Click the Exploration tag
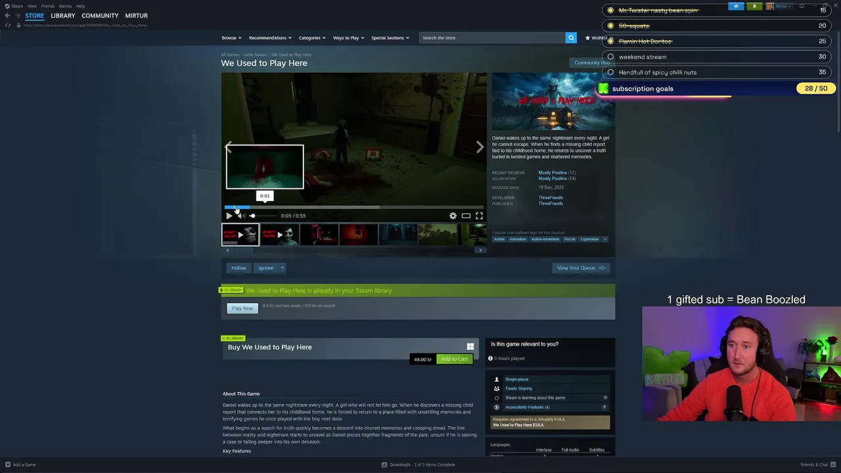The height and width of the screenshot is (473, 841). click(589, 239)
